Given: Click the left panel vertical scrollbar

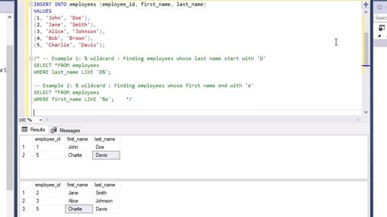Looking at the screenshot, I should point(10,118).
